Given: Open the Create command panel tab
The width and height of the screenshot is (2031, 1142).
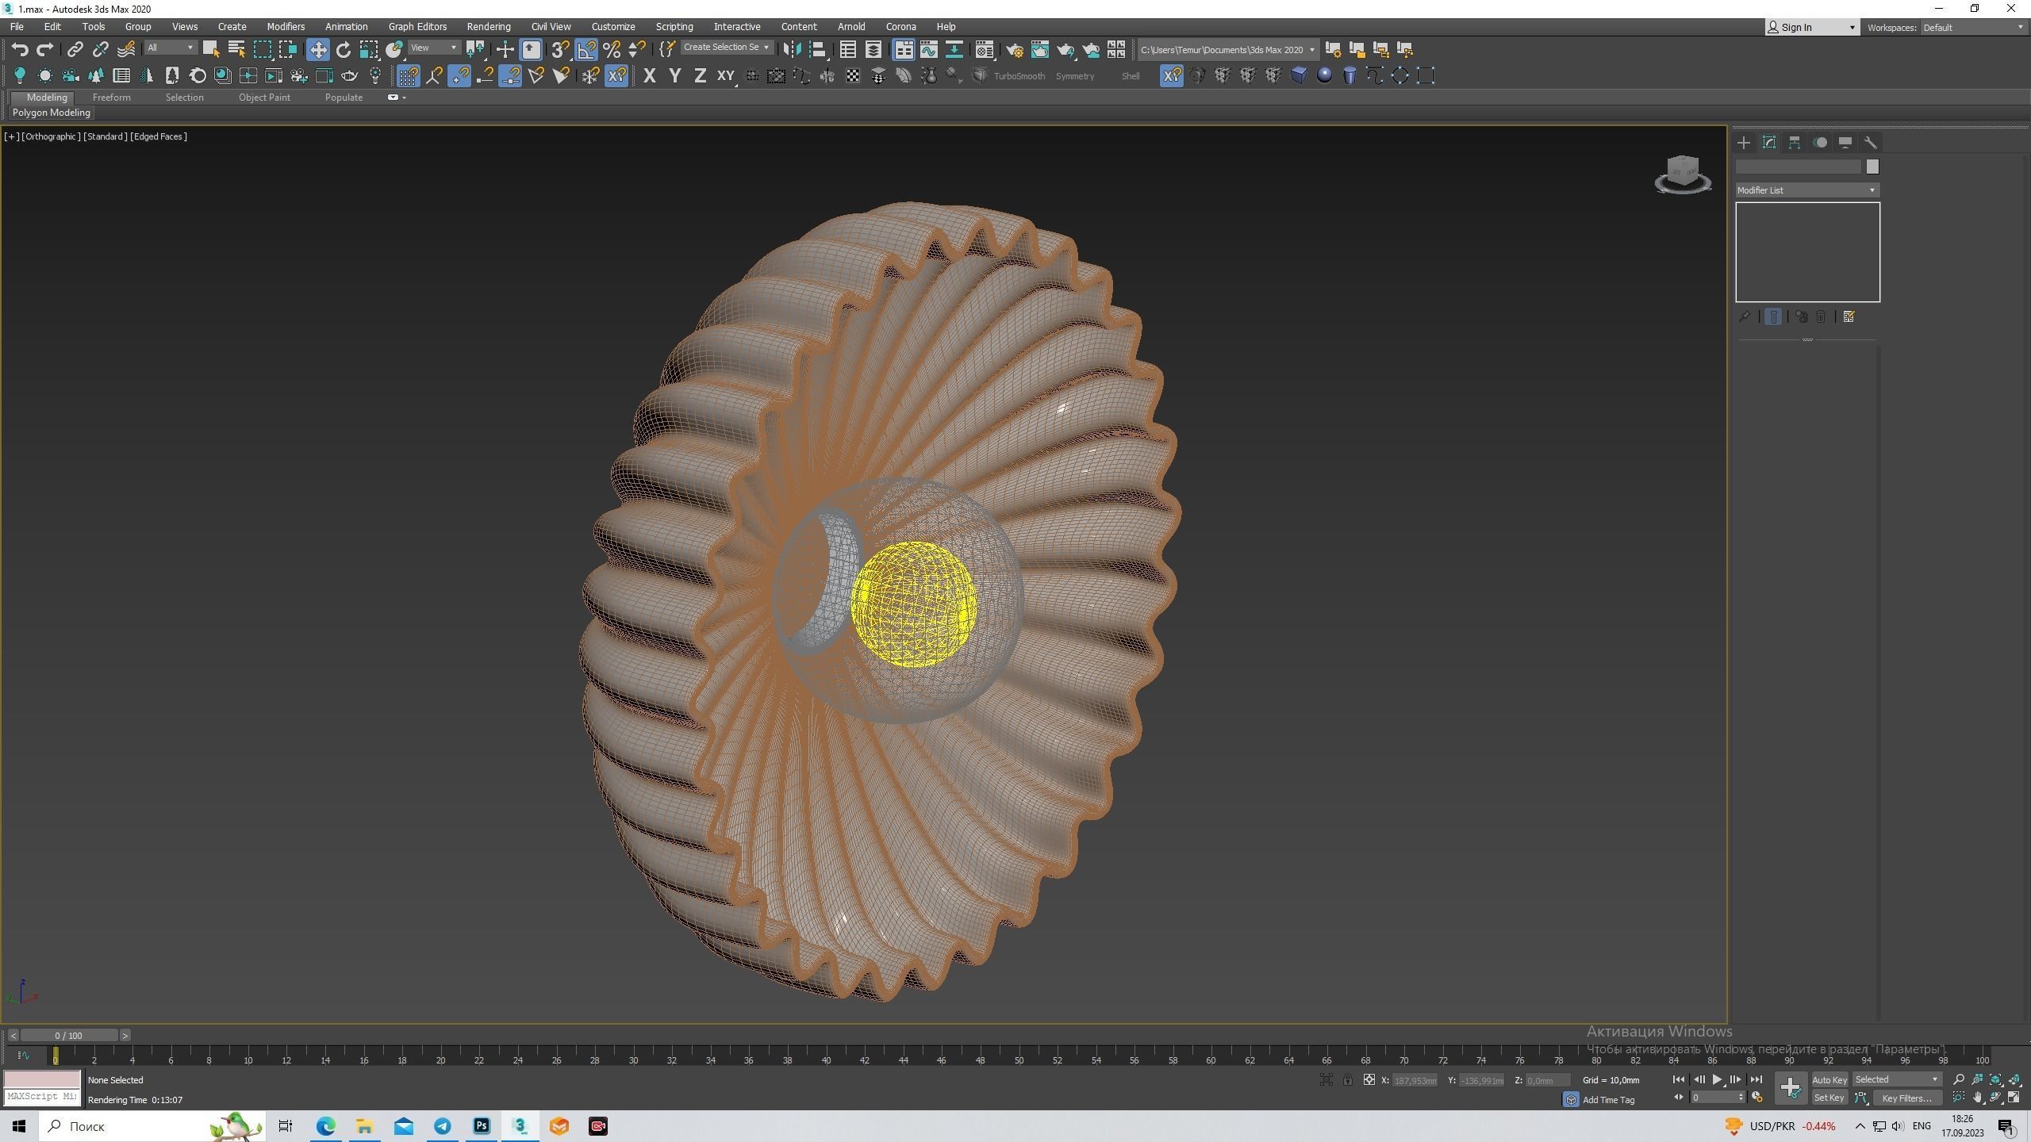Looking at the screenshot, I should click(1744, 143).
